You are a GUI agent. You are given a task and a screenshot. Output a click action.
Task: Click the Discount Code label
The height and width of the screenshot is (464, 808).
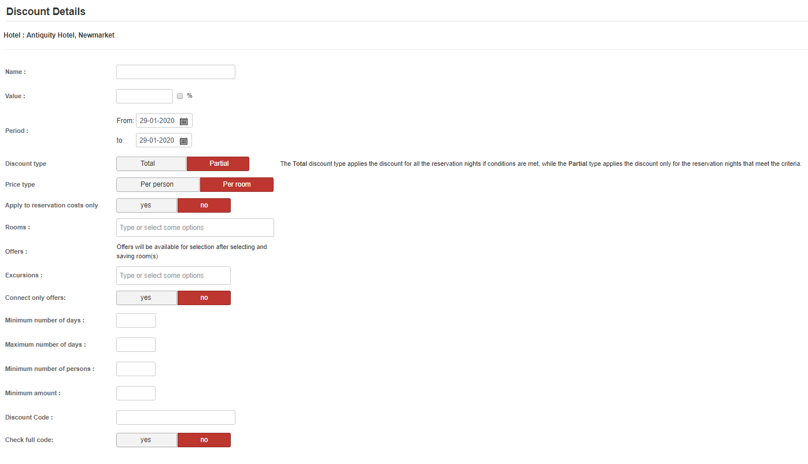pyautogui.click(x=29, y=417)
